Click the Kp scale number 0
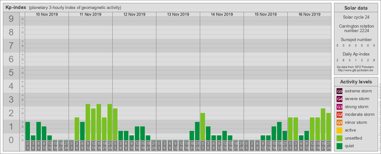The width and height of the screenshot is (381, 154). pos(11,140)
